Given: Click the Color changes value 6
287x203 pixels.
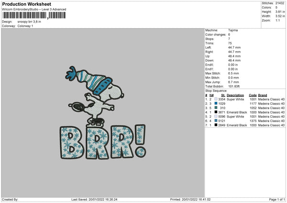Looking at the screenshot, I should click(229, 34).
